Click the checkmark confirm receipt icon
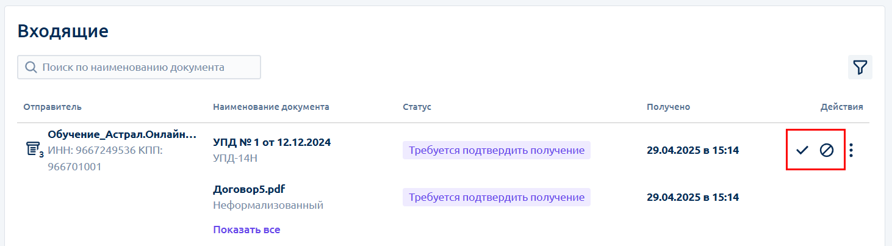The height and width of the screenshot is (246, 892). (x=802, y=150)
